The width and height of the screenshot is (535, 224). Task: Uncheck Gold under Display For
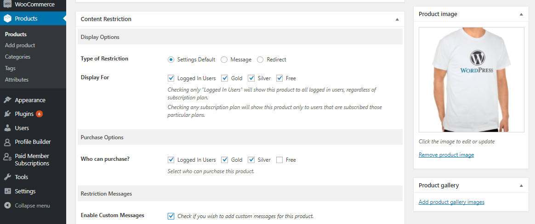[224, 78]
